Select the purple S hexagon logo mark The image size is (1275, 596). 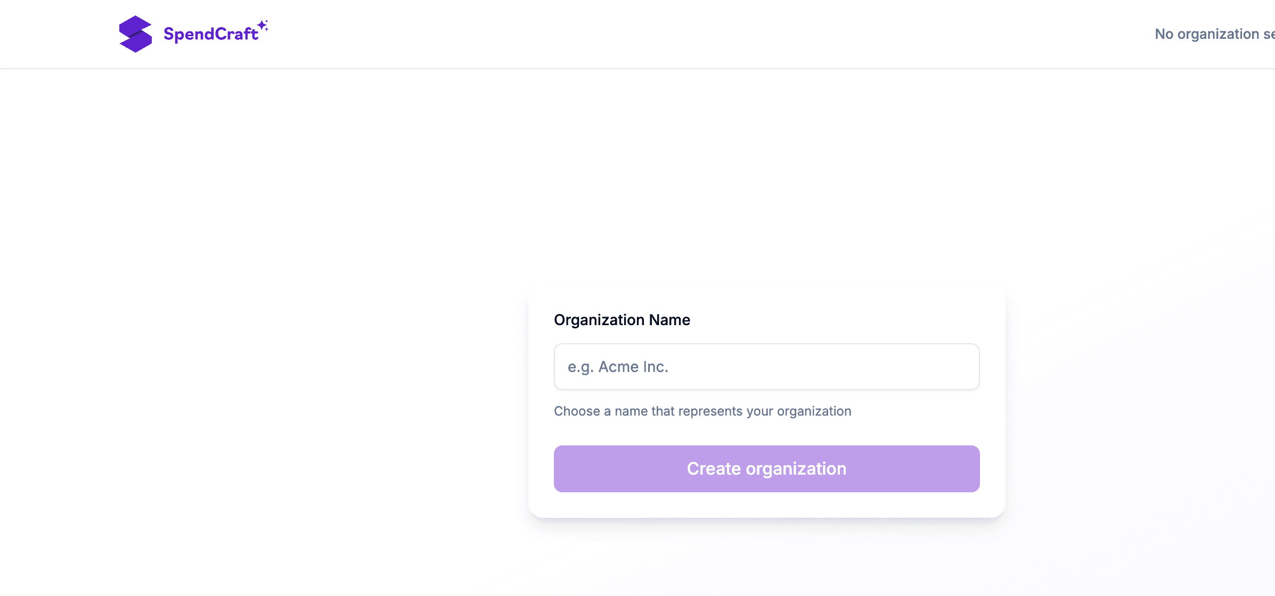[136, 34]
